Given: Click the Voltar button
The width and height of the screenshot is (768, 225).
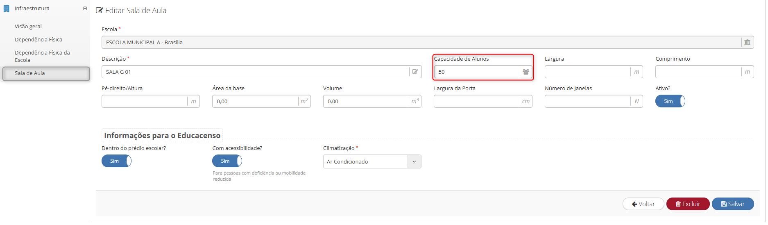Looking at the screenshot, I should point(643,204).
